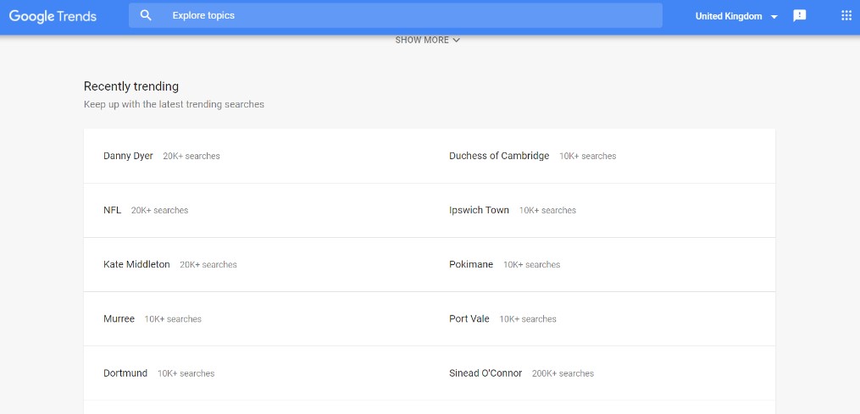This screenshot has width=860, height=414.
Task: Open the Murree trending search
Action: (119, 318)
